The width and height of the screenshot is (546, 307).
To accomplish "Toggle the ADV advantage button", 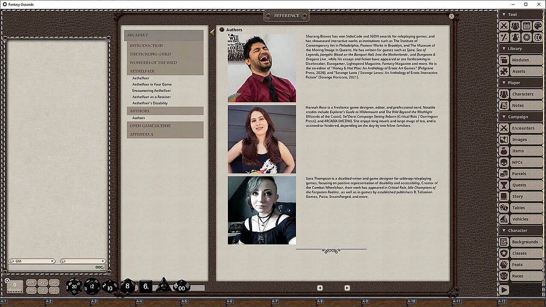I will coord(31,283).
